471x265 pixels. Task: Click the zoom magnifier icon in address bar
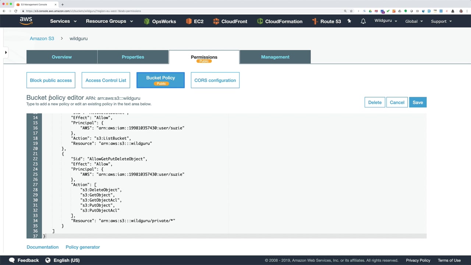click(345, 11)
